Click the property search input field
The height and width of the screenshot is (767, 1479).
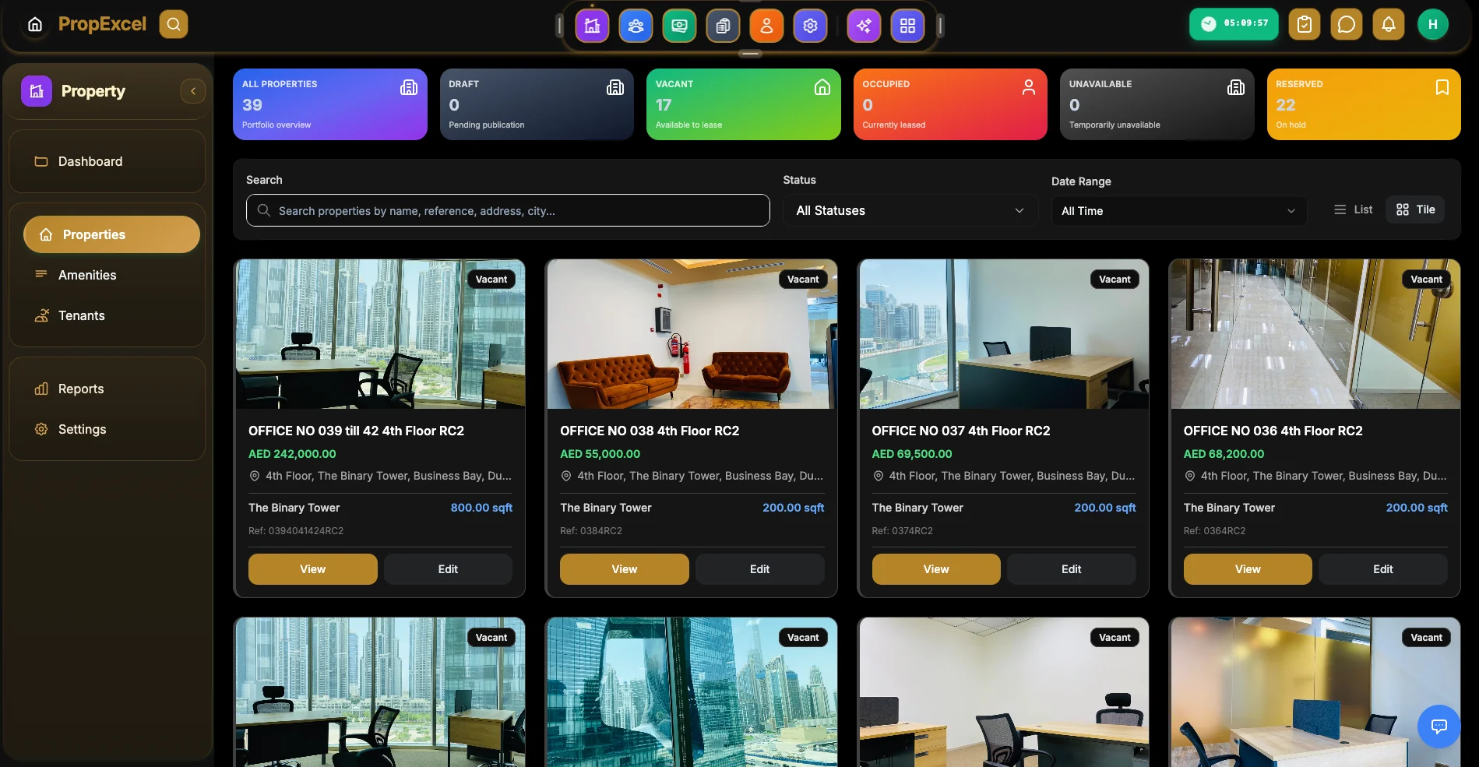click(x=508, y=211)
